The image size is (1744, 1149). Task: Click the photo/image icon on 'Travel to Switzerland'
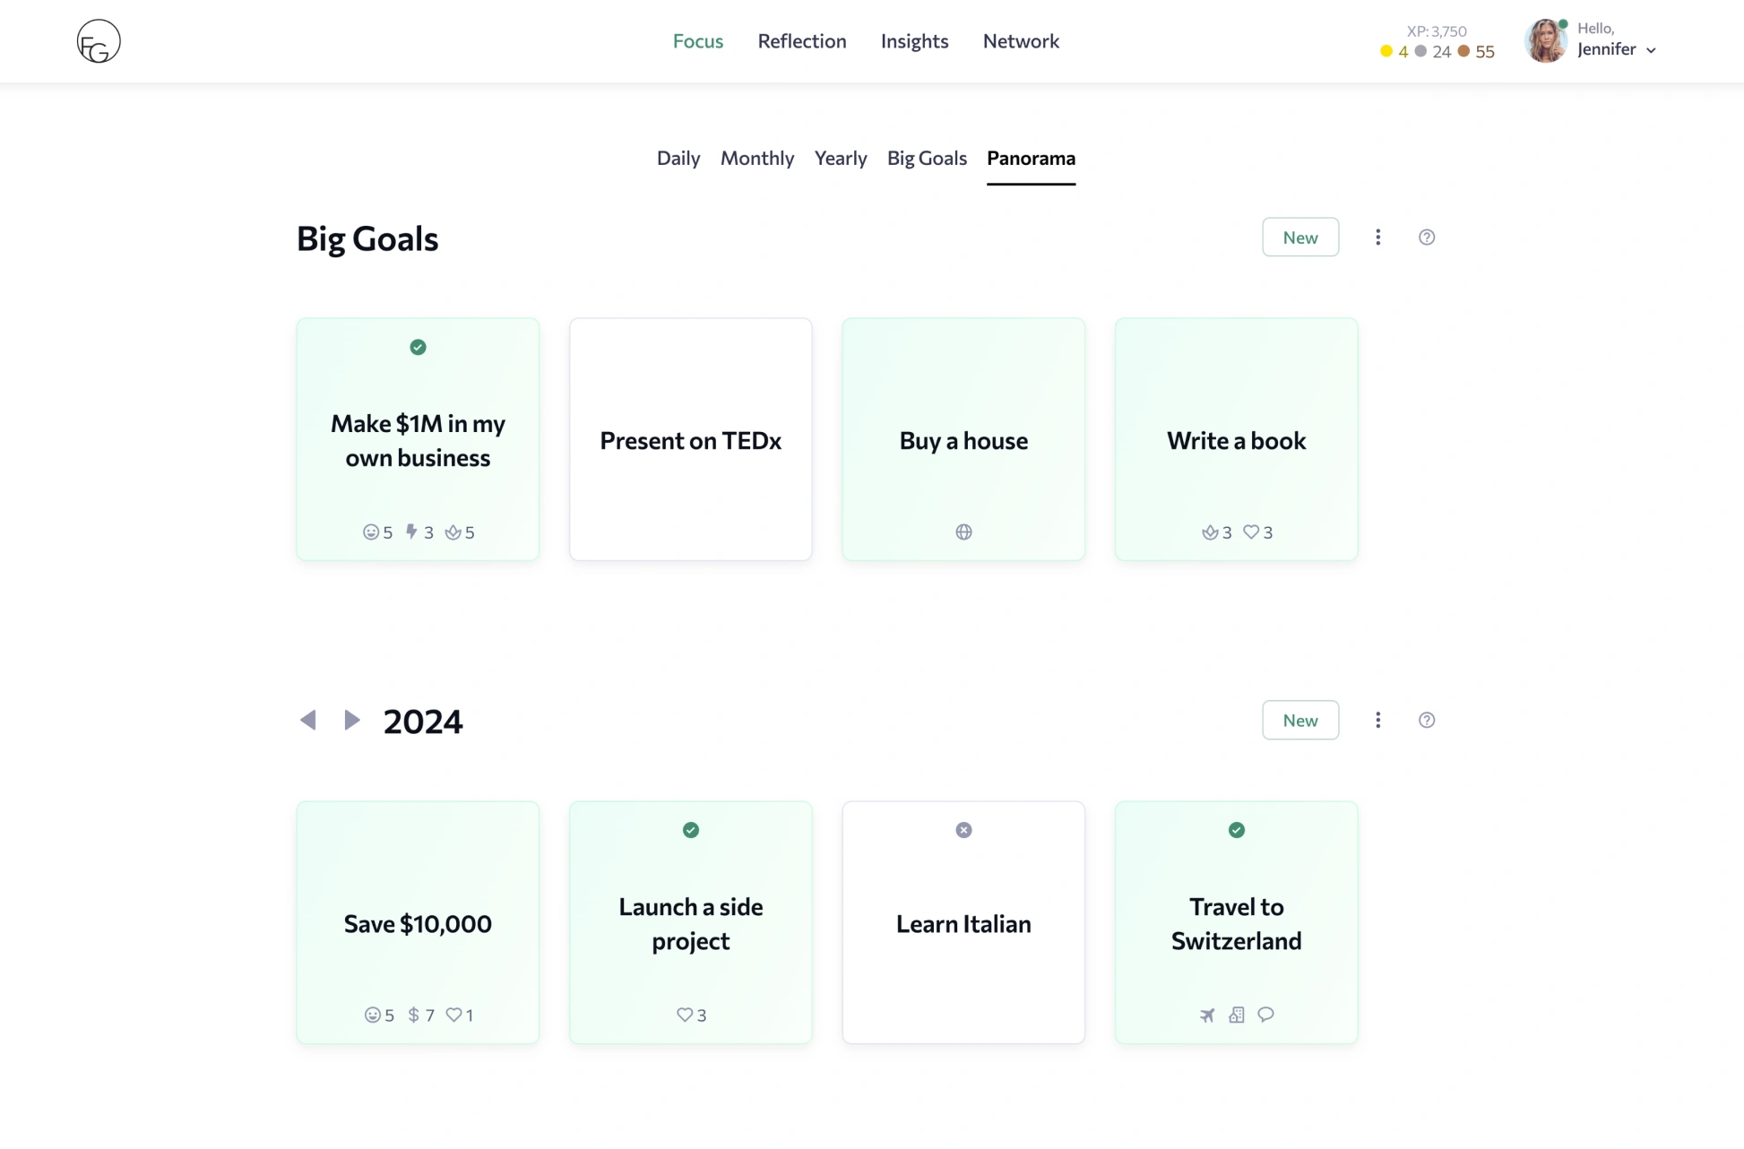(1235, 1015)
